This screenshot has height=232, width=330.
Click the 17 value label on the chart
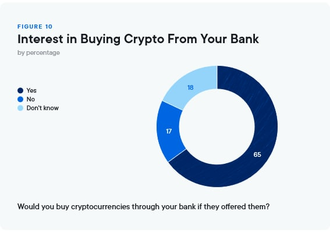click(x=169, y=132)
